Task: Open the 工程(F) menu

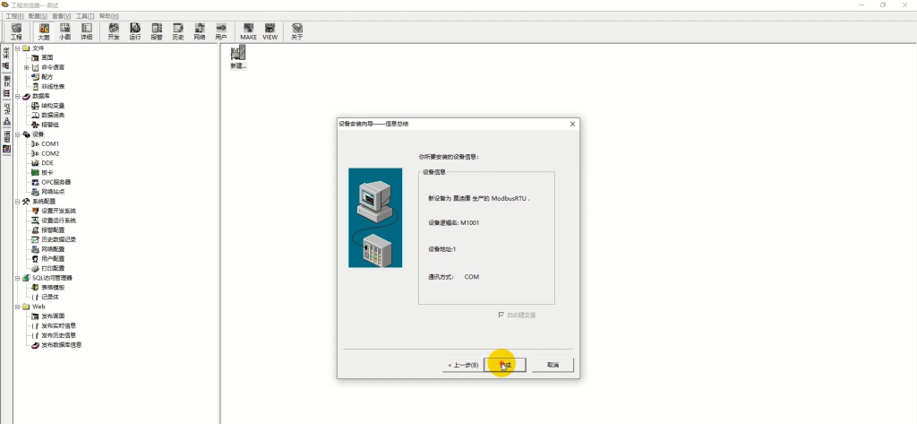Action: click(x=15, y=16)
